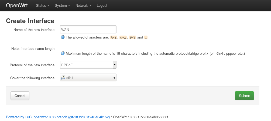Click the help icon beside maximum length note
The image size is (271, 121).
(63, 53)
